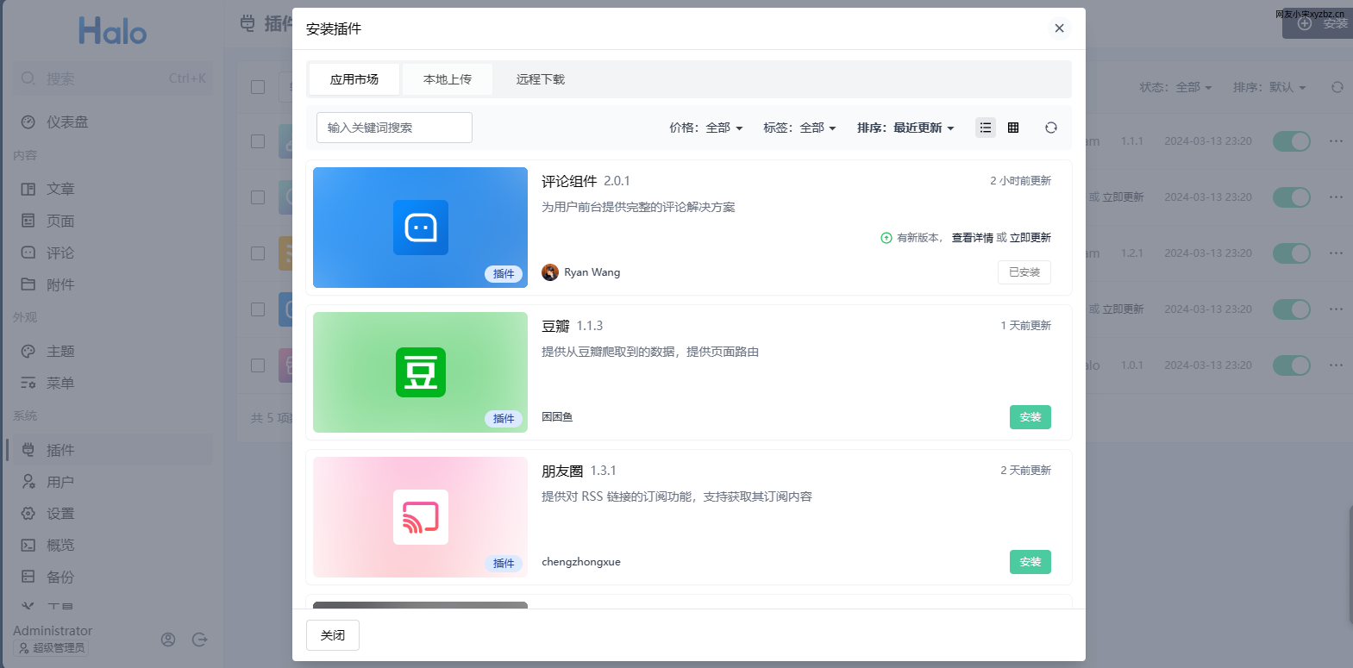
Task: Toggle the enable switch for the 1.1.1 plugin
Action: click(1292, 141)
